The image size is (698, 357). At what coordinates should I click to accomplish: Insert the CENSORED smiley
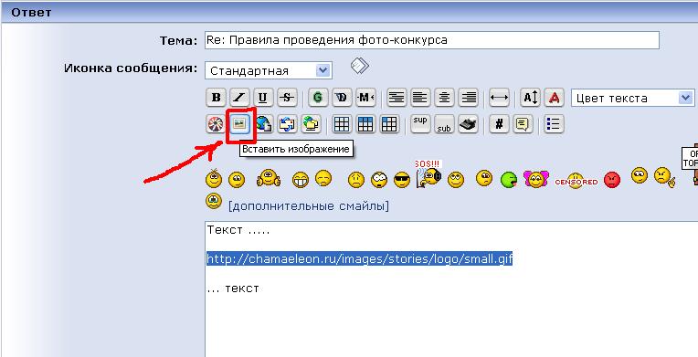click(576, 181)
